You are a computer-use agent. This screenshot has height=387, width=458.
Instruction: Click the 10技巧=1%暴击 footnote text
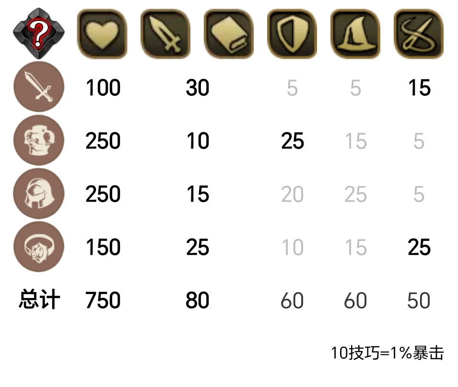click(388, 353)
